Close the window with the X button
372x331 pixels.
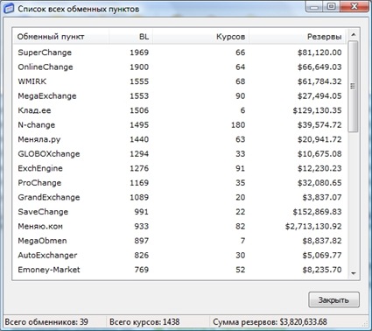[354, 6]
